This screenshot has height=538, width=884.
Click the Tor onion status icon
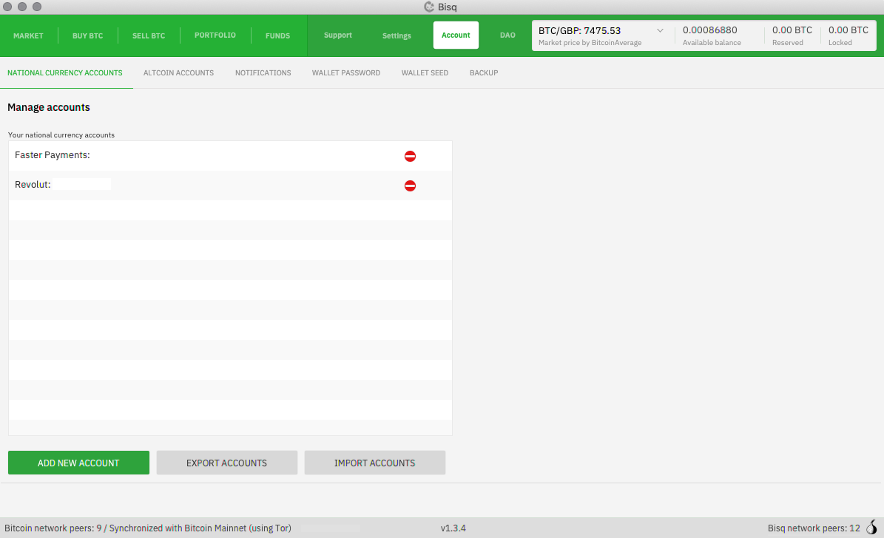click(871, 528)
